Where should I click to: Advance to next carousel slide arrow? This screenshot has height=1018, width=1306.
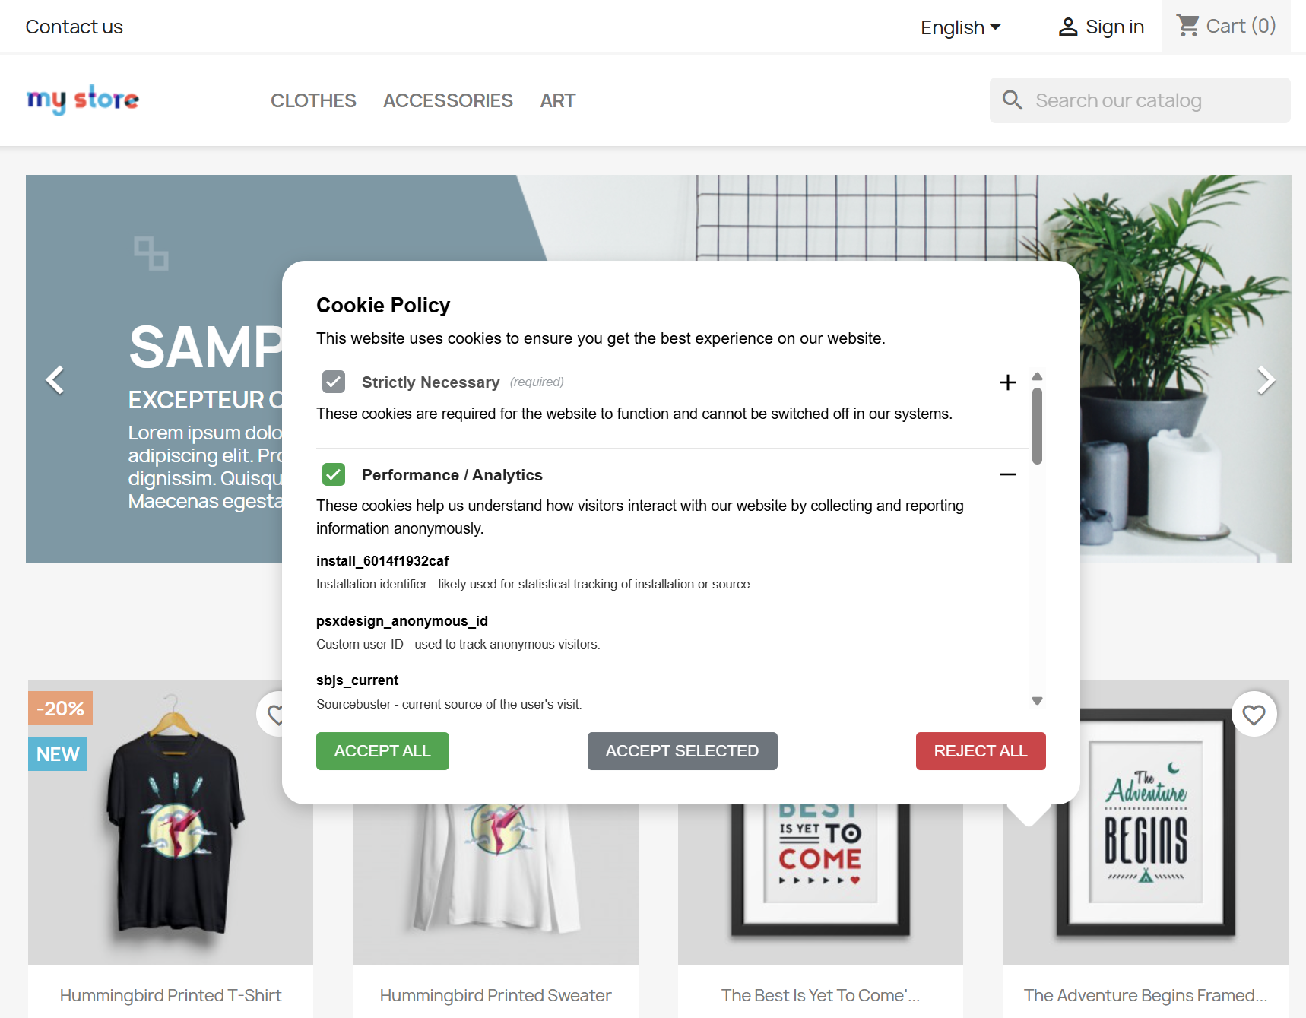pos(1265,380)
